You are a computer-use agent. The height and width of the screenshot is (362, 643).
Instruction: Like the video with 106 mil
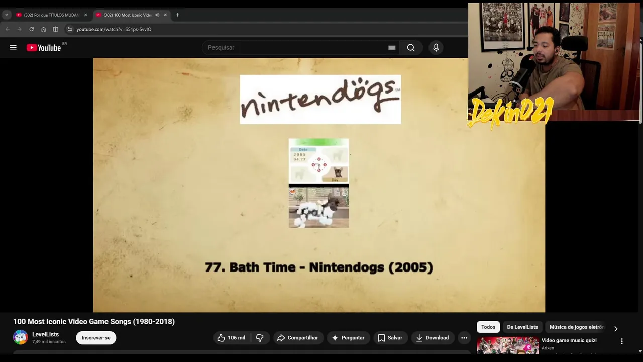(231, 338)
